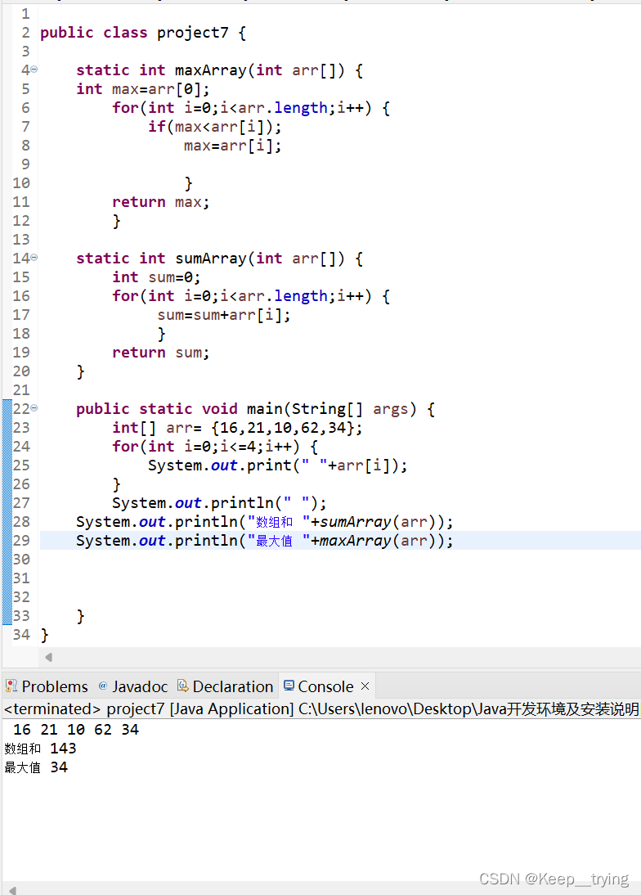Click console output '16 21 10 62 34'
The height and width of the screenshot is (895, 641).
pyautogui.click(x=76, y=730)
